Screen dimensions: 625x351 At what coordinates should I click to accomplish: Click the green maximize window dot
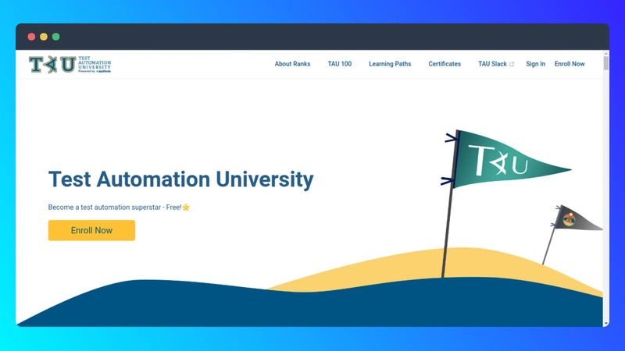pos(55,37)
